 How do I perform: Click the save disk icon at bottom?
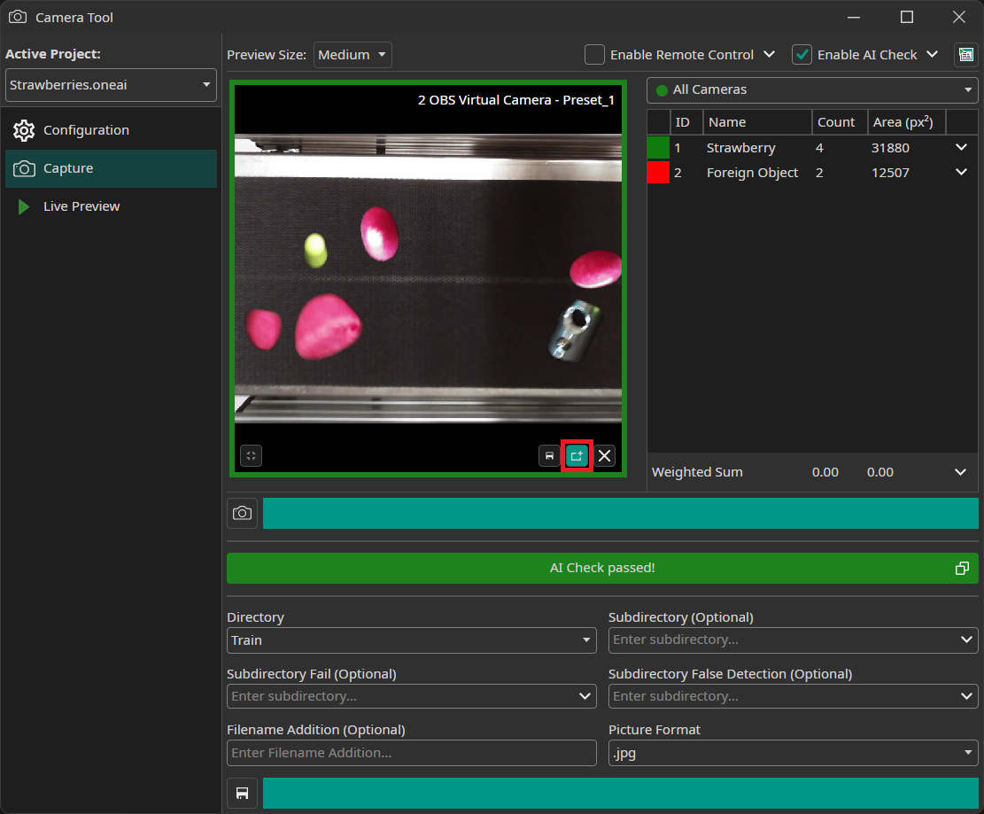pyautogui.click(x=242, y=793)
